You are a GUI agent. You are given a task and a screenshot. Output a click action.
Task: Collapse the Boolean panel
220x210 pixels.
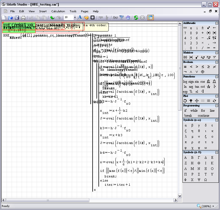click(217, 62)
